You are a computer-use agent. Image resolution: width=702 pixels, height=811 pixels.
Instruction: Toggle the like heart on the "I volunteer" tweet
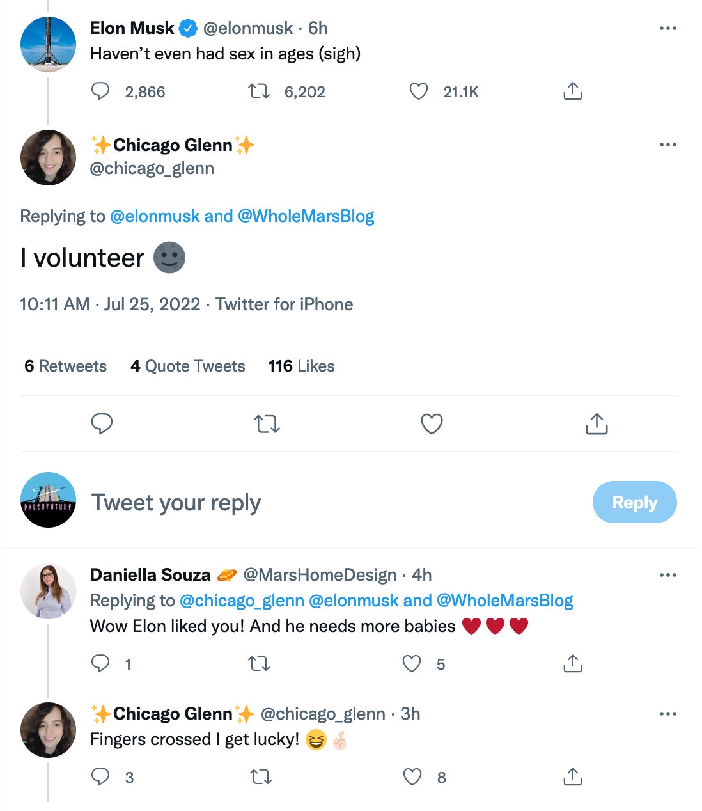point(432,423)
